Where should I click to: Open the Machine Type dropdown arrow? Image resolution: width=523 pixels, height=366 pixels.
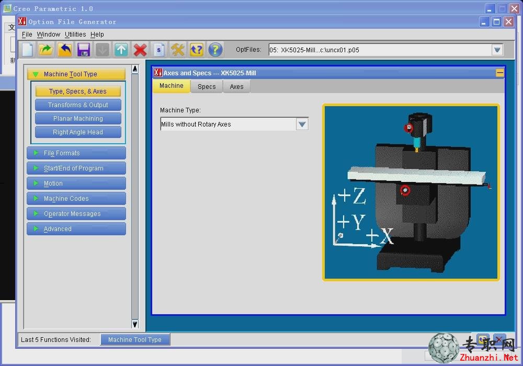302,124
